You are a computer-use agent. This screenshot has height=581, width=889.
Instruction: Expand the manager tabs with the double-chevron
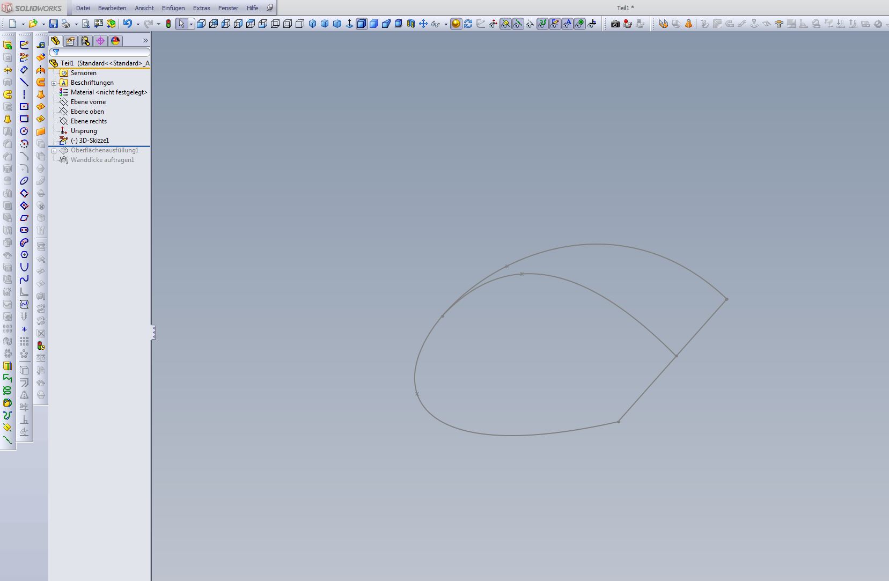click(x=145, y=41)
